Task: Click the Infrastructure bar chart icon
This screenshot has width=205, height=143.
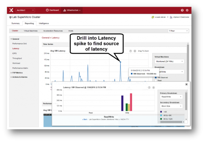Action: (x=65, y=10)
